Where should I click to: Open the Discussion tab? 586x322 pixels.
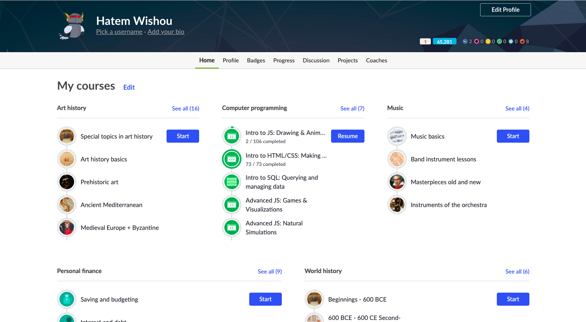pyautogui.click(x=316, y=60)
